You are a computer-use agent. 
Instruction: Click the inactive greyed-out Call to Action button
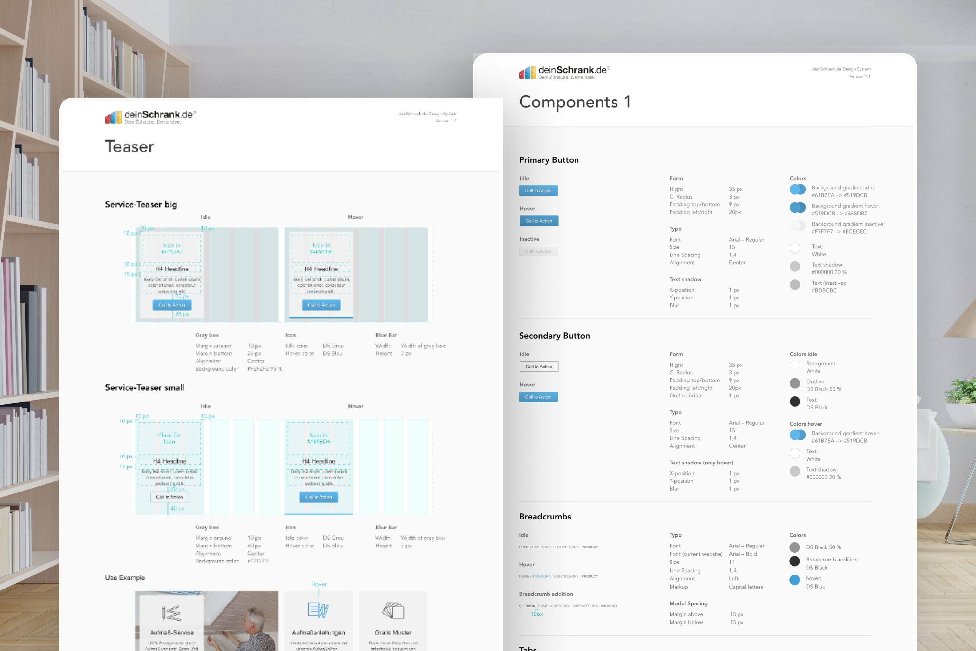coord(538,251)
